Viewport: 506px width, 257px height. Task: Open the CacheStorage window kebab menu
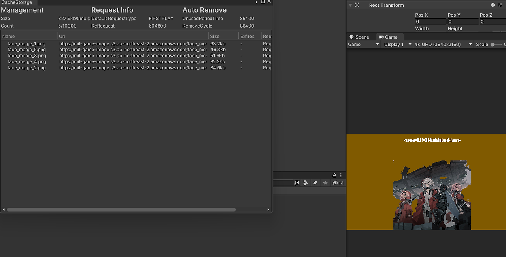click(x=256, y=2)
